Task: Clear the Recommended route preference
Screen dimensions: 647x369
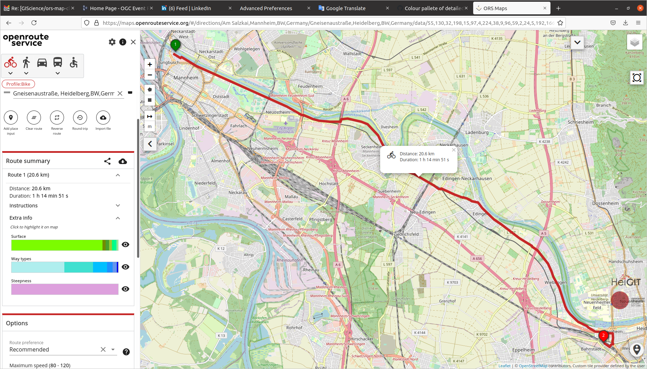Action: pyautogui.click(x=103, y=349)
